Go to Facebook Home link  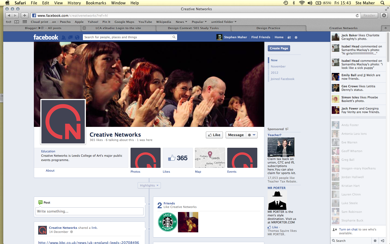279,37
